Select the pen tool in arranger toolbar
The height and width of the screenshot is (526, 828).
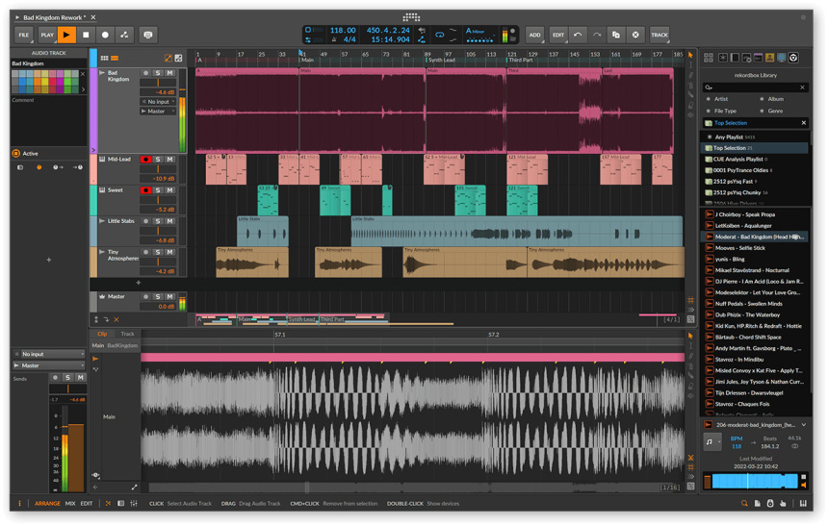coord(690,75)
